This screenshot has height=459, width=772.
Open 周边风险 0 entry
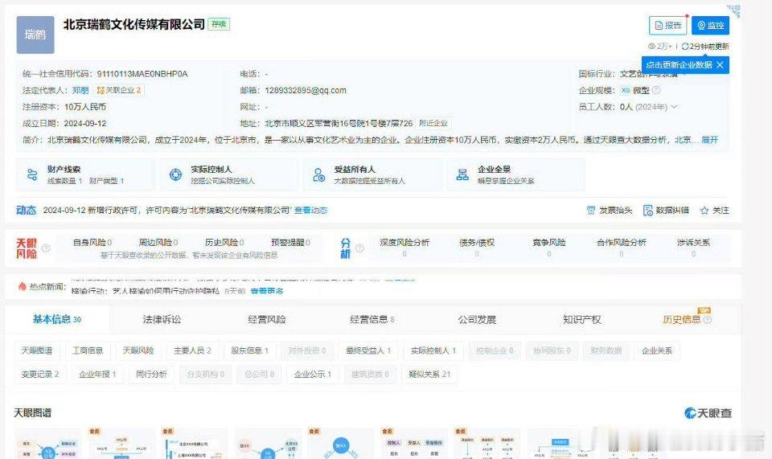tap(158, 243)
